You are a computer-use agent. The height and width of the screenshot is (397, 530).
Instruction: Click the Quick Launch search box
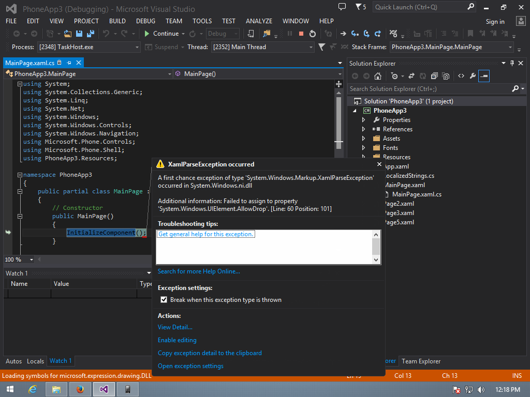point(420,7)
